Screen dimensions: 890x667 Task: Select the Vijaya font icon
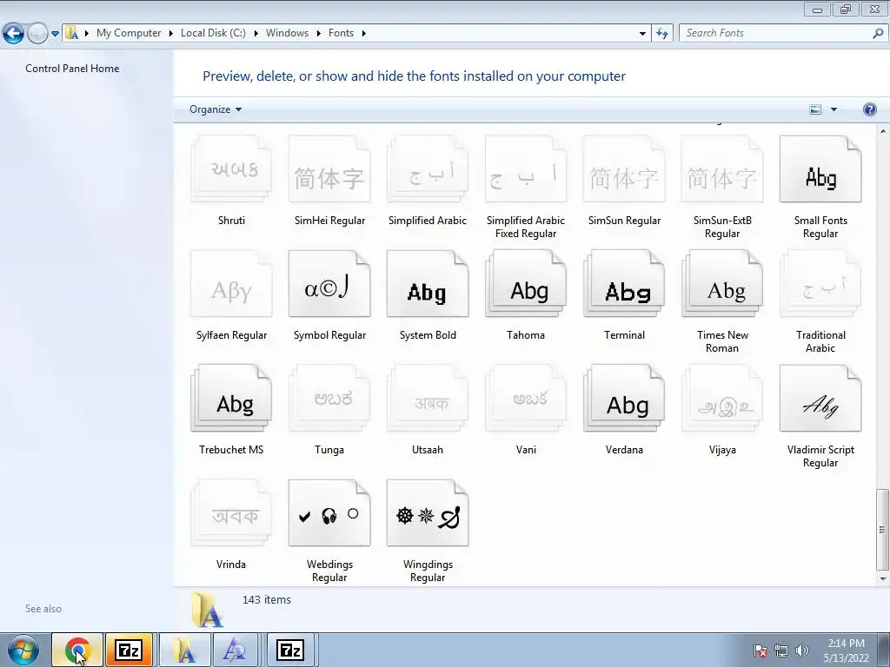[722, 398]
